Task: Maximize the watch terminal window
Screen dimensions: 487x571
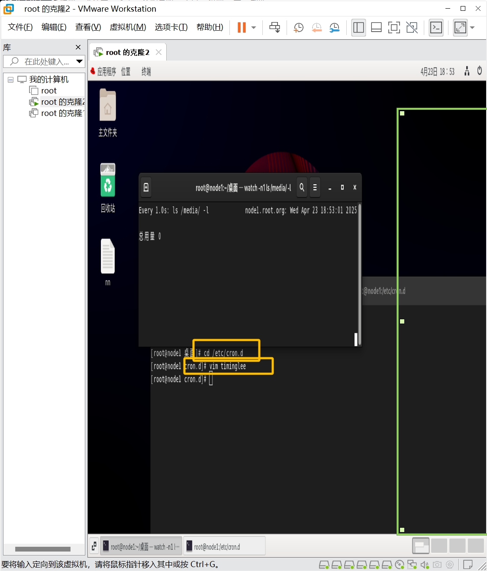Action: (x=342, y=187)
